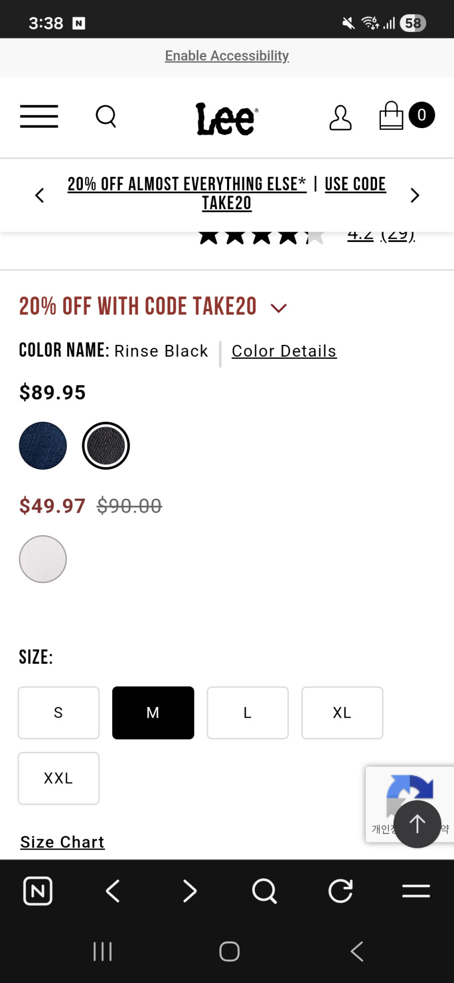454x983 pixels.
Task: Choose size XXL option
Action: [x=59, y=778]
